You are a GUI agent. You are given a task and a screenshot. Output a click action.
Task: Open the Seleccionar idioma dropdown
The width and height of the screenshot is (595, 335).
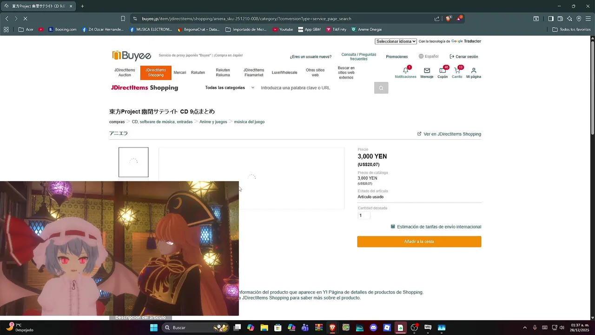[396, 41]
